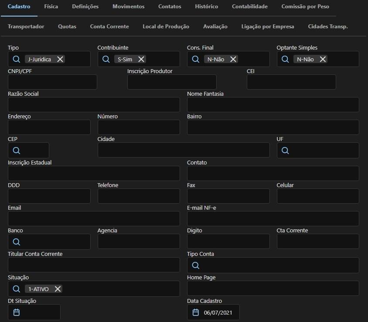368x322 pixels.
Task: Click the Fax input field
Action: [x=228, y=196]
